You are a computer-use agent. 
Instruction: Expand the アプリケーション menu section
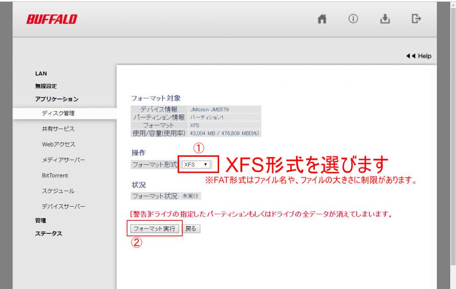pos(57,99)
